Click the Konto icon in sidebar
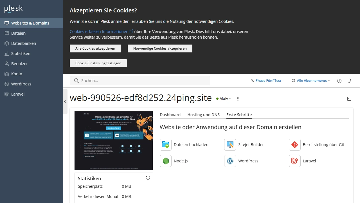 tap(7, 74)
